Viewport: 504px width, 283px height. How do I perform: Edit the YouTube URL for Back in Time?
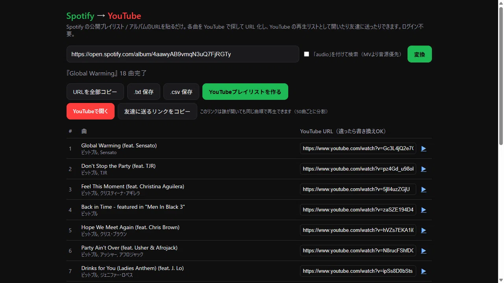[x=358, y=210]
